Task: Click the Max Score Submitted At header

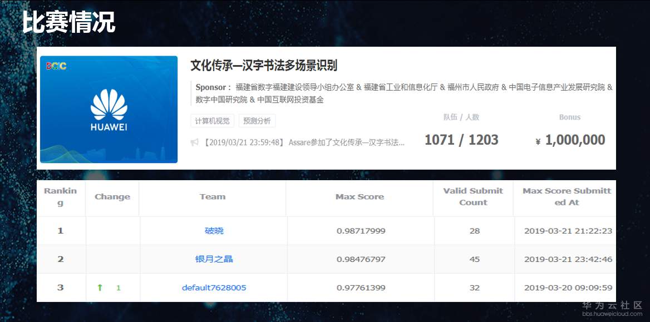Action: tap(567, 197)
